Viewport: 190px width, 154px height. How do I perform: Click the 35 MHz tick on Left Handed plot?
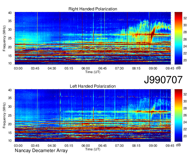(10, 98)
